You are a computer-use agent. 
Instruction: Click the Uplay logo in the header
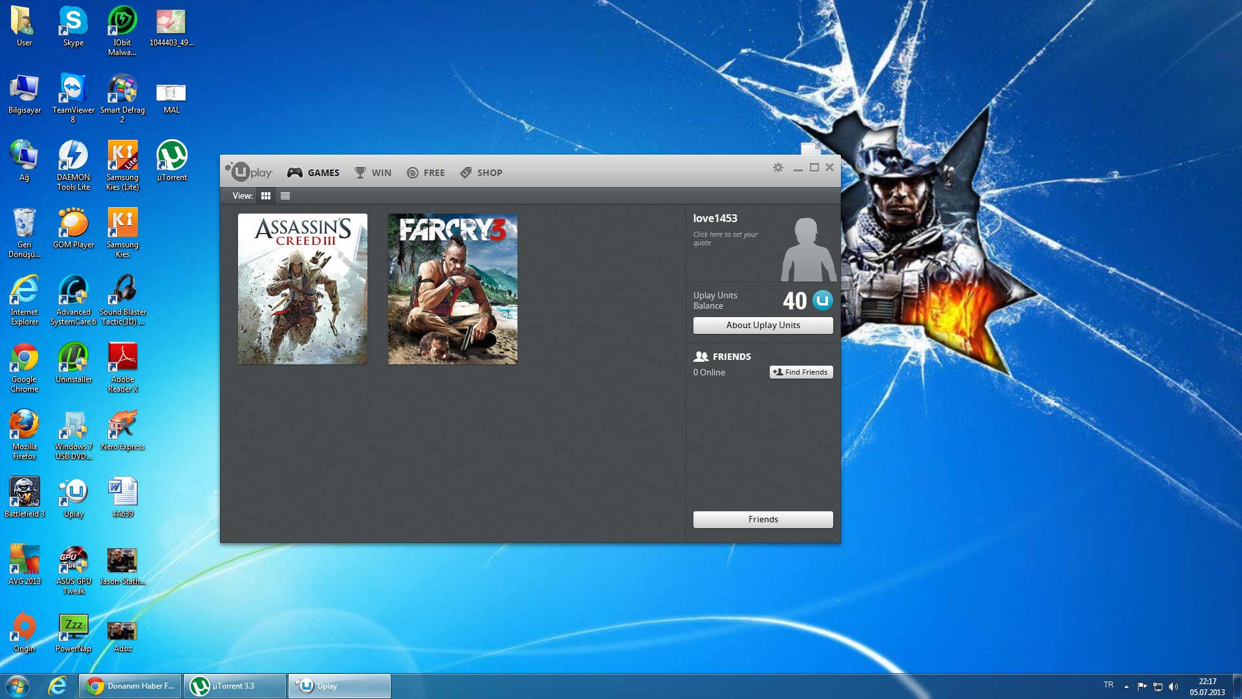(x=249, y=172)
